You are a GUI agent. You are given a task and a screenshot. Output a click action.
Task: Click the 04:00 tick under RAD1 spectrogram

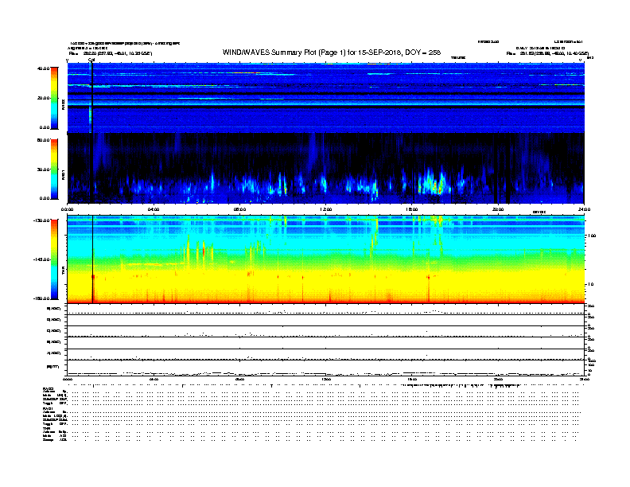coord(154,209)
